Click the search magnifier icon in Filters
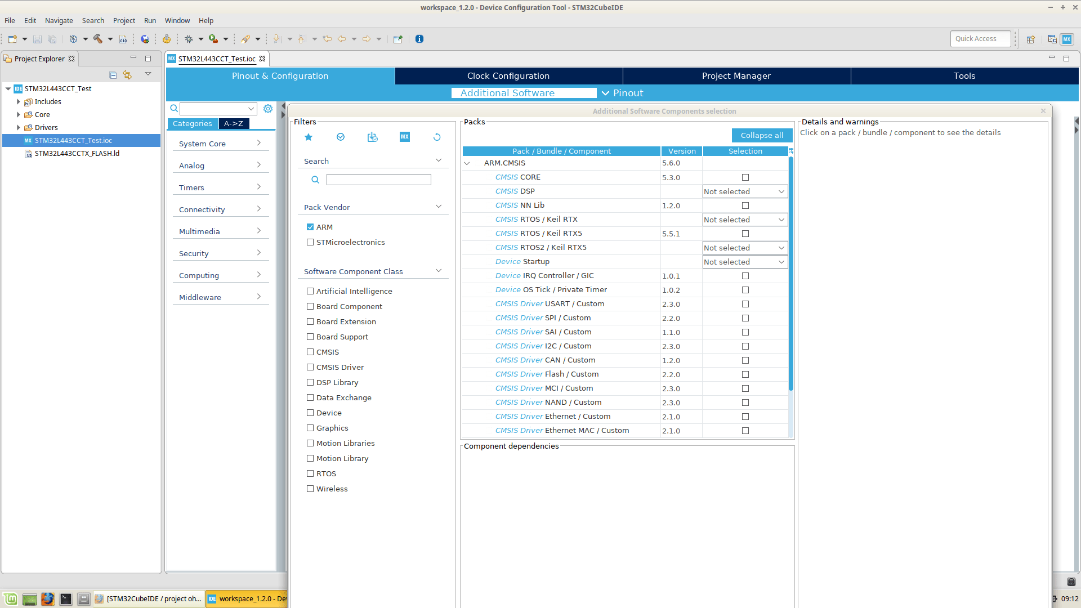The image size is (1081, 608). (x=315, y=180)
